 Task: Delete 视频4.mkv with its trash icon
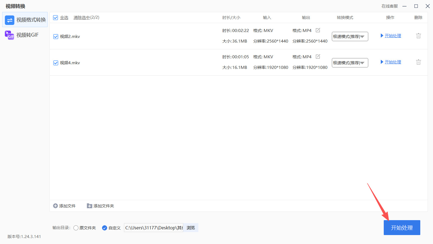point(418,62)
